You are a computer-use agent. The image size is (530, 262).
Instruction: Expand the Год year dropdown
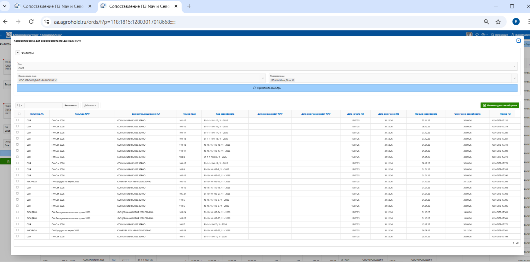(x=514, y=66)
